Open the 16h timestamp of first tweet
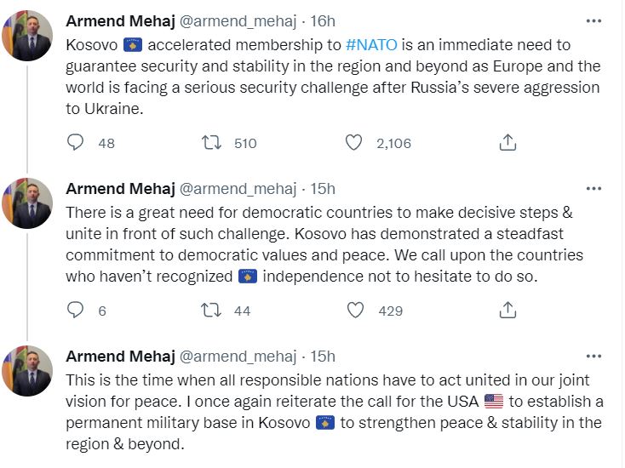Screen dimensions: 625x468 pyautogui.click(x=324, y=21)
